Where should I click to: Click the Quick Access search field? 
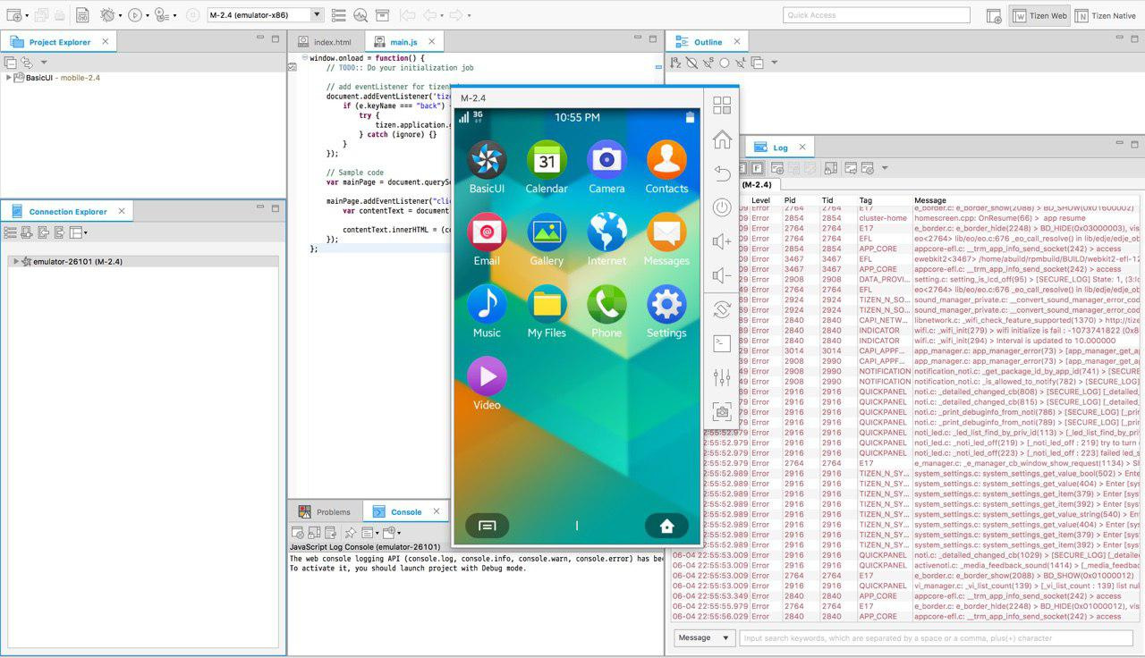tap(877, 15)
